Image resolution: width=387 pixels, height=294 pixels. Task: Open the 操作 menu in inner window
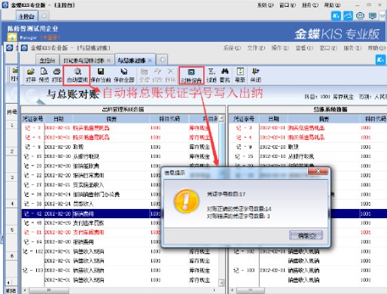click(280, 47)
